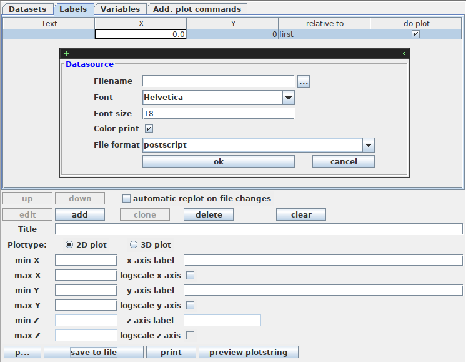Open the Variables tab
The height and width of the screenshot is (362, 466).
(x=120, y=9)
